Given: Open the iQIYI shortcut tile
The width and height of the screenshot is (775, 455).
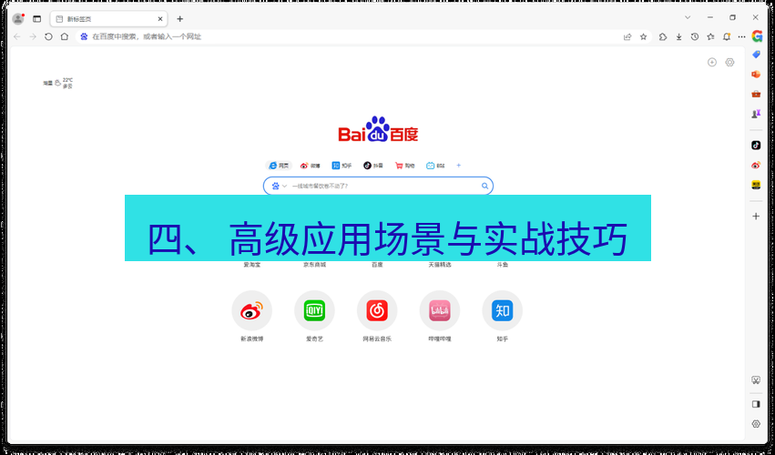Looking at the screenshot, I should click(314, 311).
